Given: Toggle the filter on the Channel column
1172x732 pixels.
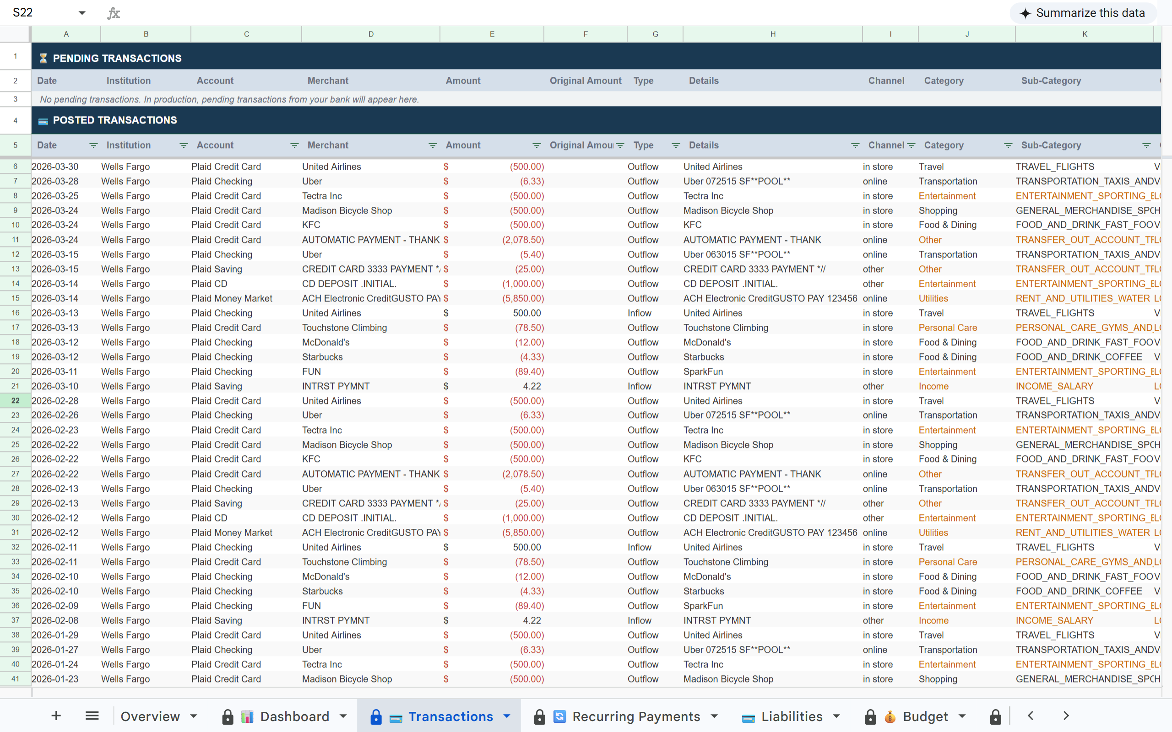Looking at the screenshot, I should [912, 145].
